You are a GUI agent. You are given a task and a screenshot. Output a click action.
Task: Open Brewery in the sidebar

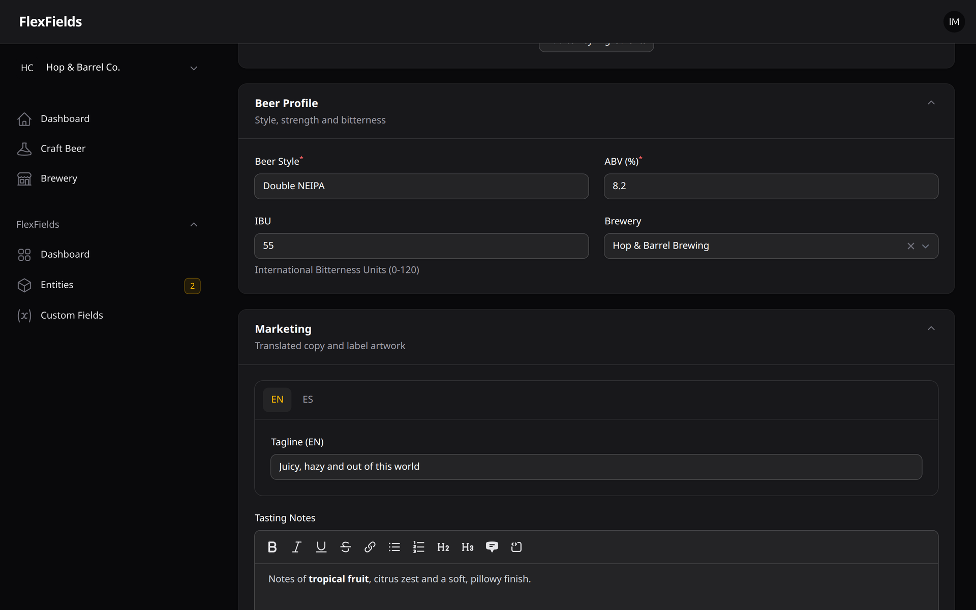click(x=108, y=179)
